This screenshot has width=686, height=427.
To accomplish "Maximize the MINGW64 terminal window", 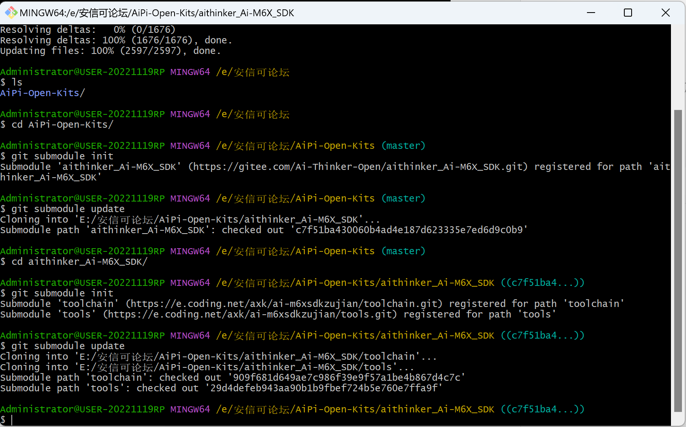I will coord(628,13).
